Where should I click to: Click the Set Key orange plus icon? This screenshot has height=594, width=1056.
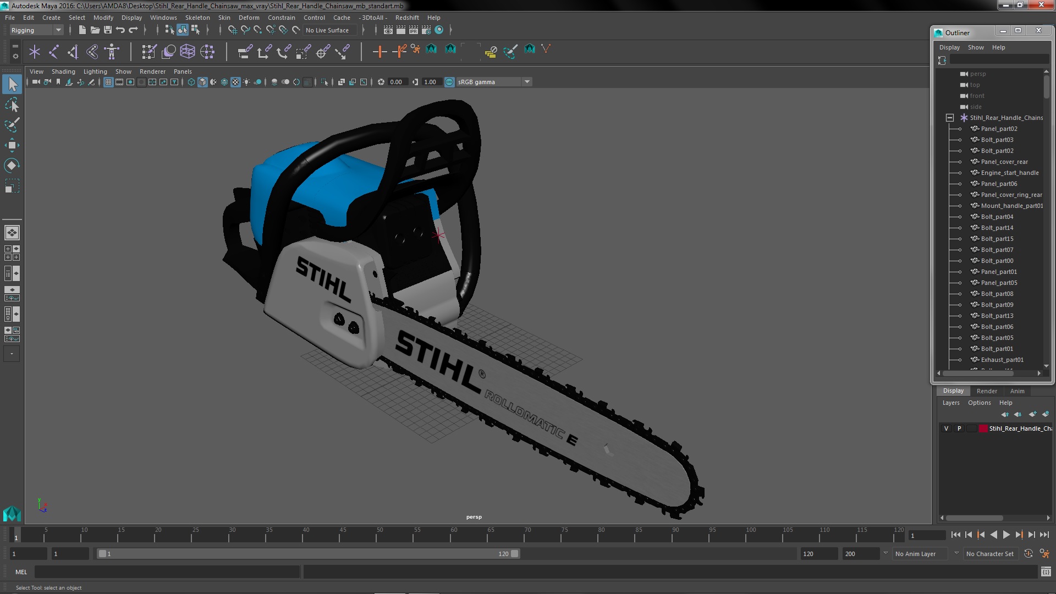[380, 52]
